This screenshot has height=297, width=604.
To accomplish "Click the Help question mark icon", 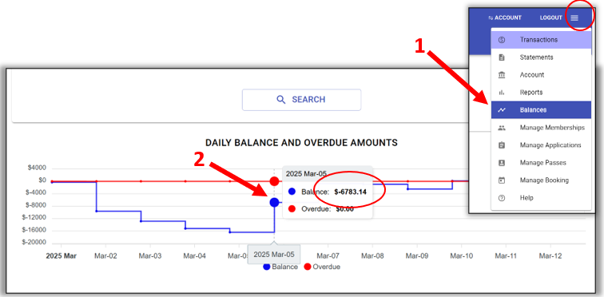I will point(501,198).
